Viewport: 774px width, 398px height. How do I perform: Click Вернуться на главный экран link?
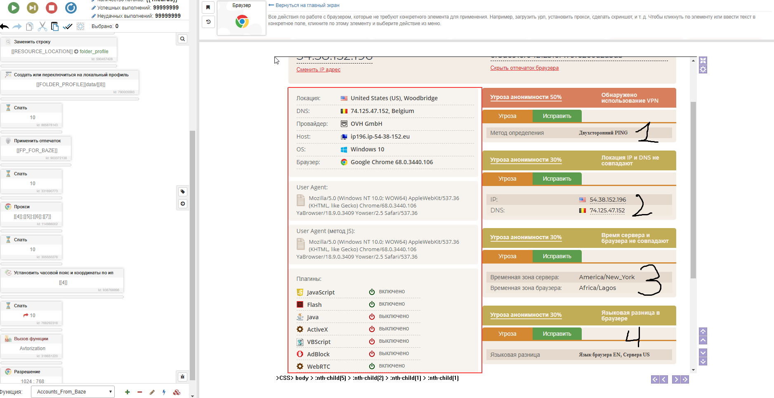click(x=307, y=5)
